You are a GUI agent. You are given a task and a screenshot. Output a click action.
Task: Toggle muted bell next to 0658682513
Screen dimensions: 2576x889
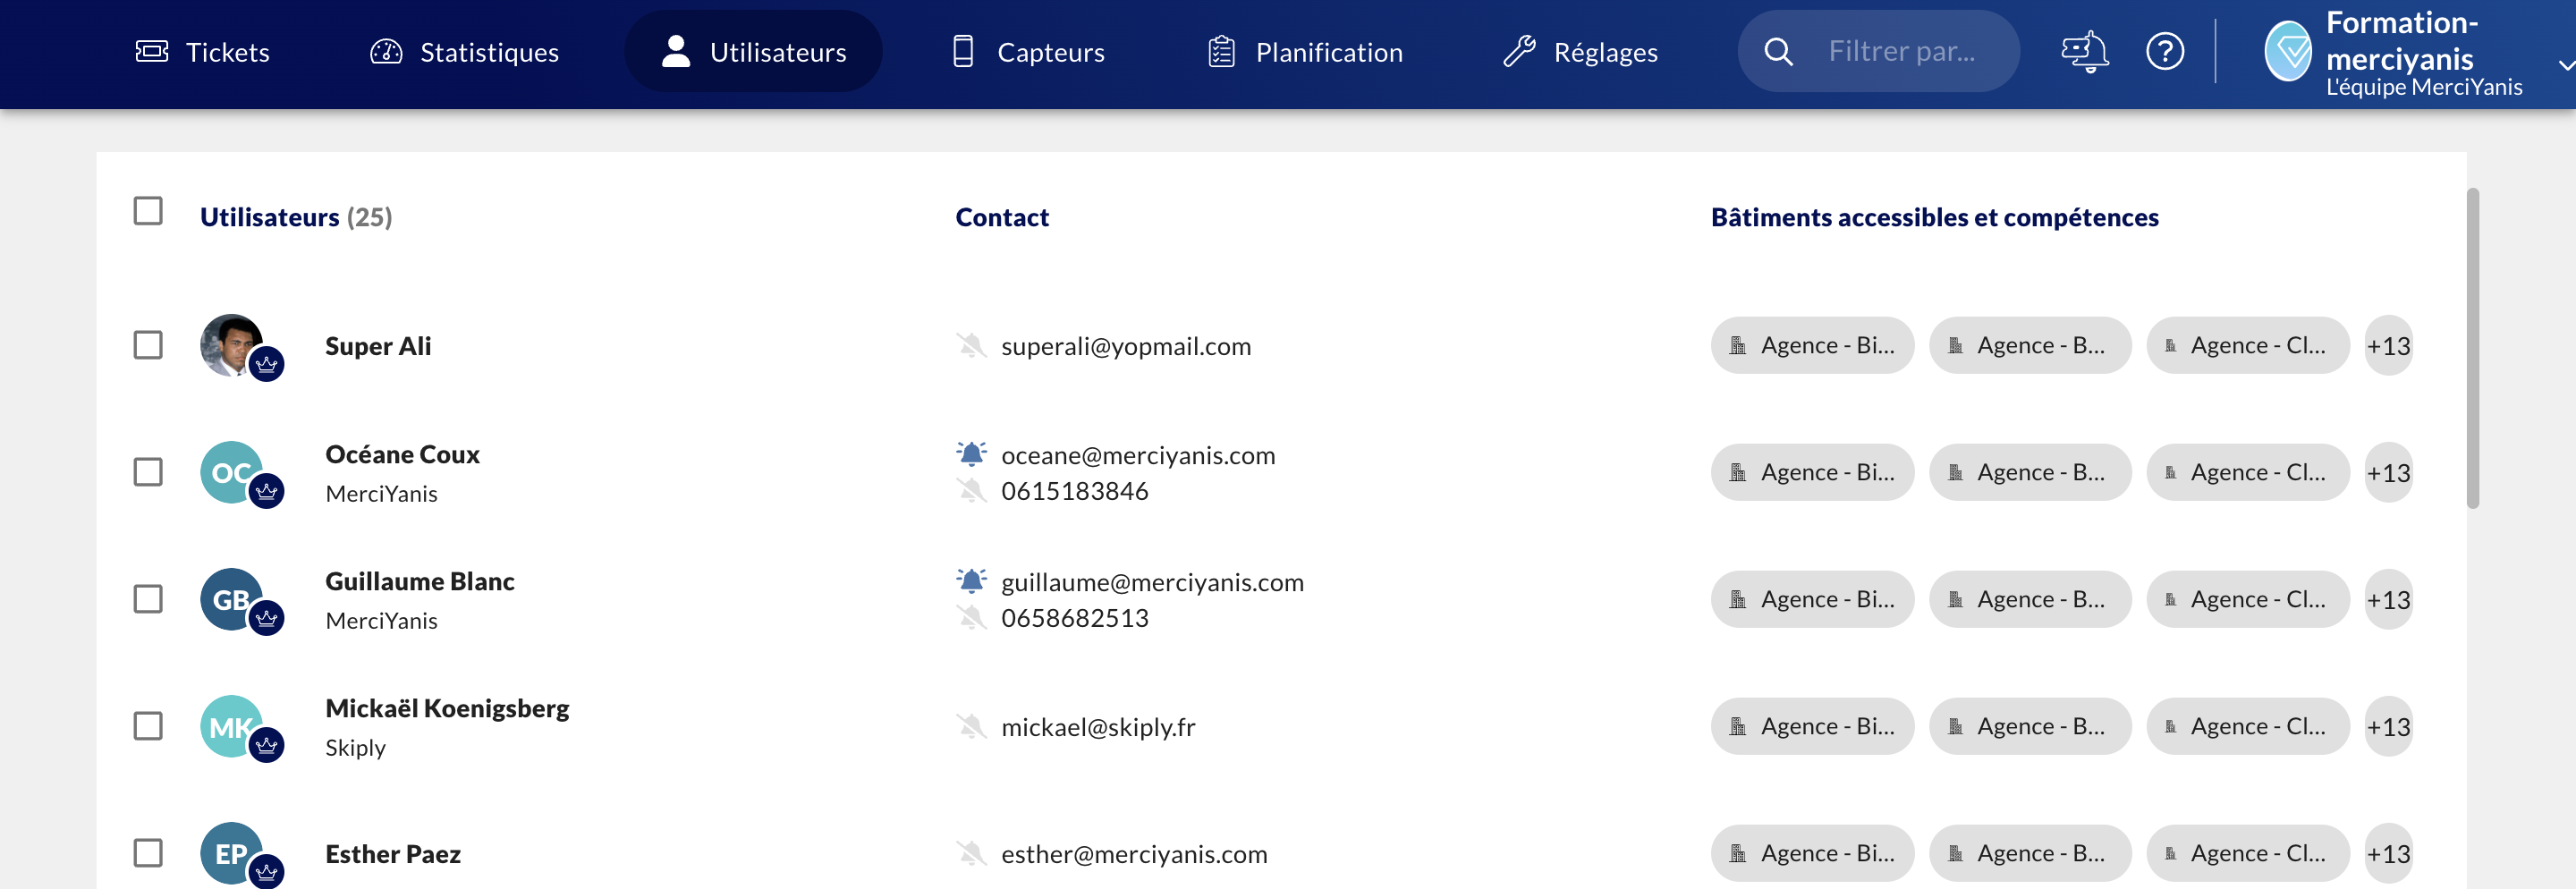[x=970, y=618]
